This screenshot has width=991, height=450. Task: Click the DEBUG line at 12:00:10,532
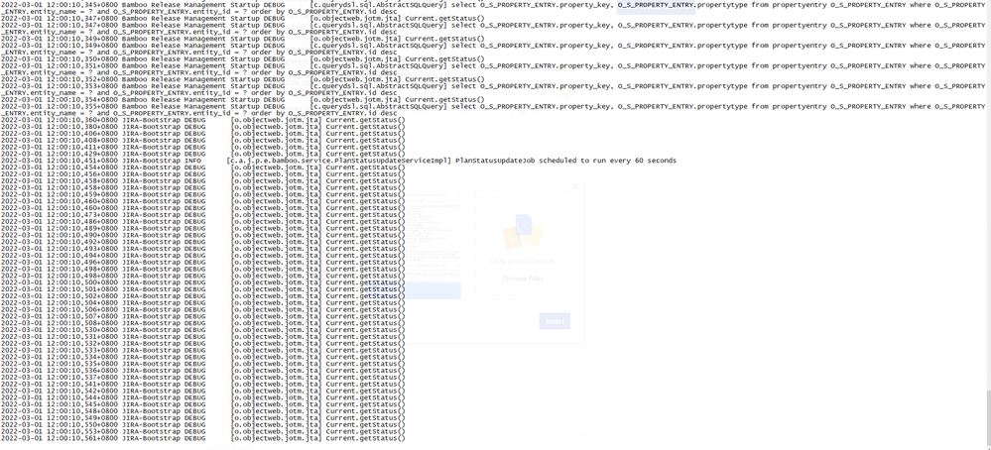click(x=202, y=343)
